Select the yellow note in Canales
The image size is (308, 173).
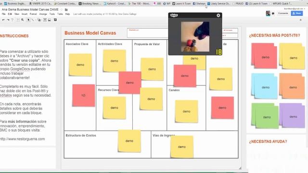[186, 111]
